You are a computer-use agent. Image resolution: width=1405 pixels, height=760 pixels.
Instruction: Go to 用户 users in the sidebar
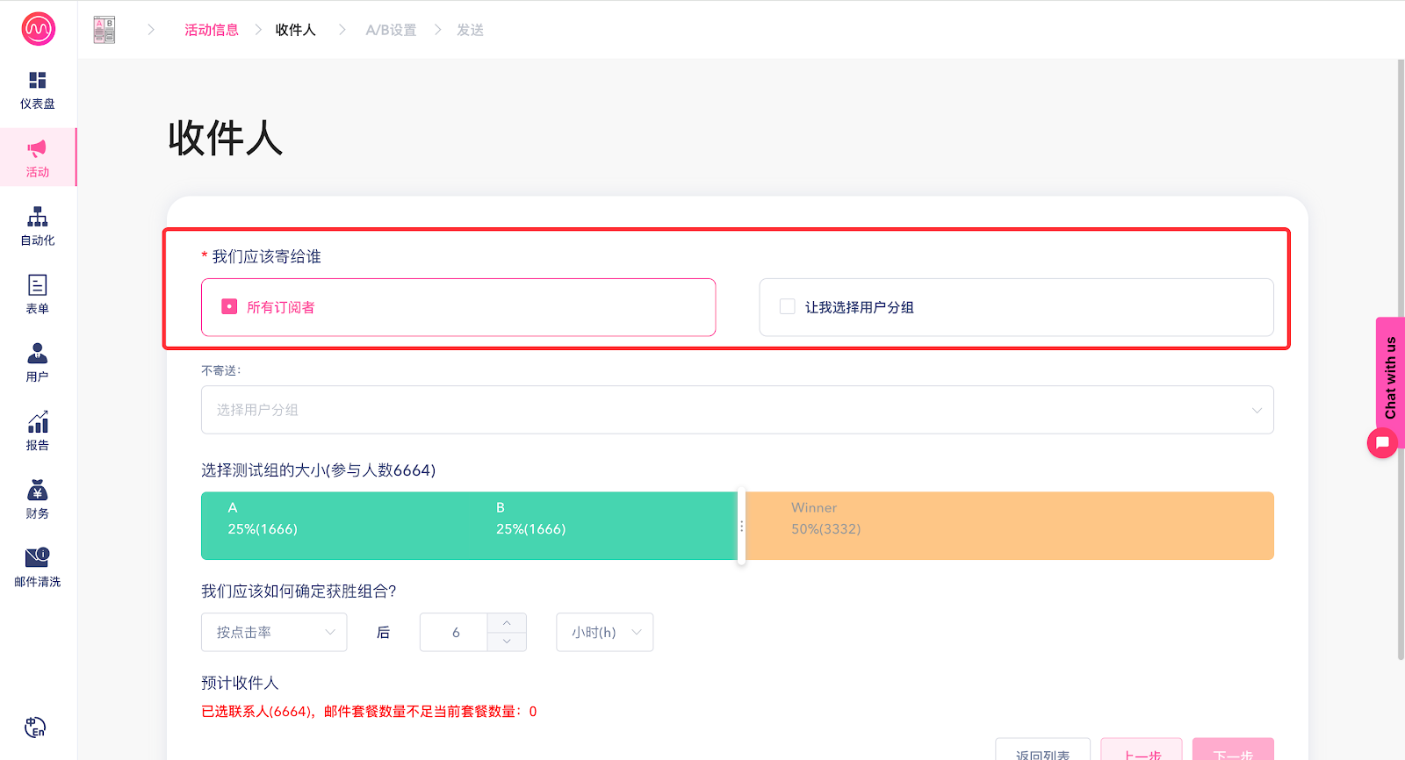pos(37,354)
